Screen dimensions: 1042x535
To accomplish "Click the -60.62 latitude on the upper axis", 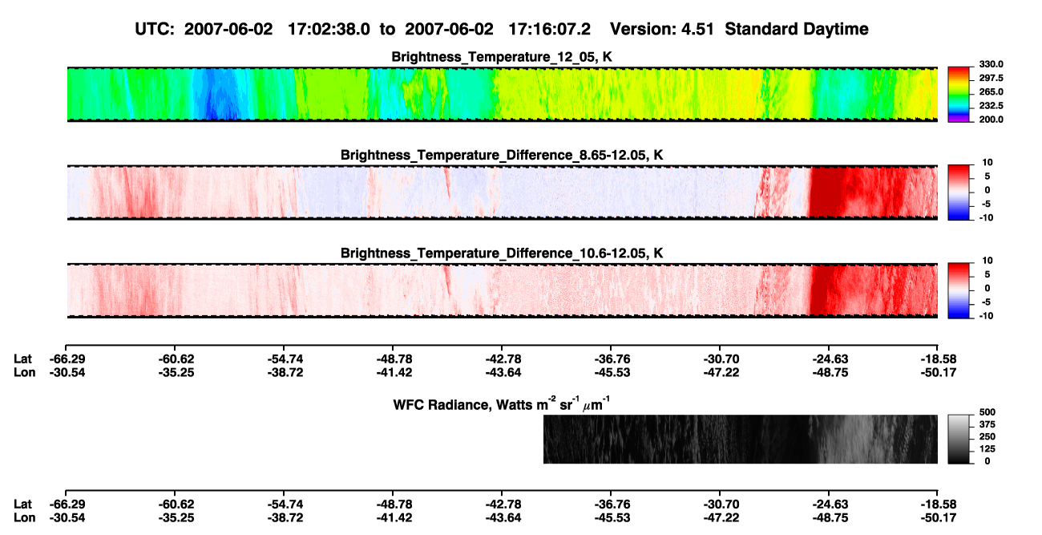I will point(175,359).
